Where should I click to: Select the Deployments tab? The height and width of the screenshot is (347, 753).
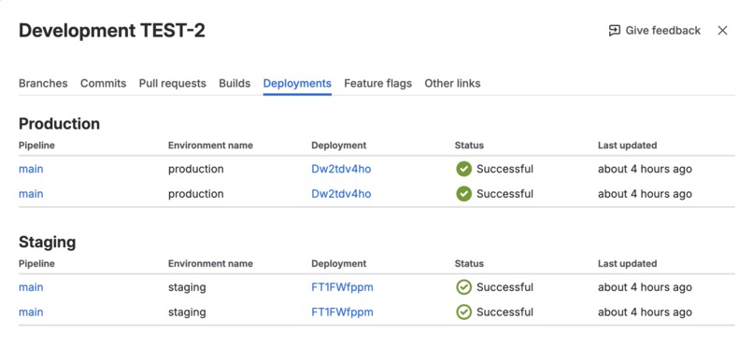tap(297, 83)
